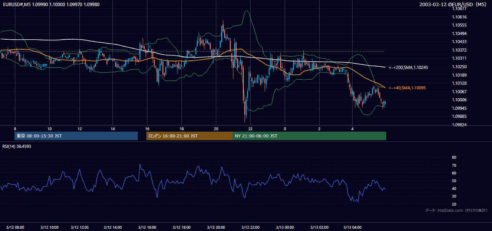Click price axis value 1.09885

click(460, 116)
